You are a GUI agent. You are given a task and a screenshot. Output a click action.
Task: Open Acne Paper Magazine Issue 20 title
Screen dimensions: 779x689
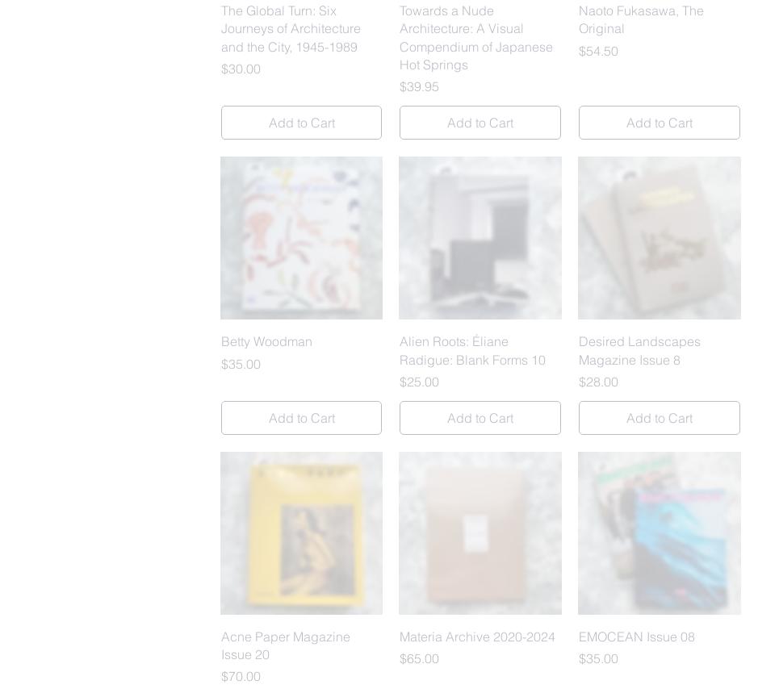(286, 645)
